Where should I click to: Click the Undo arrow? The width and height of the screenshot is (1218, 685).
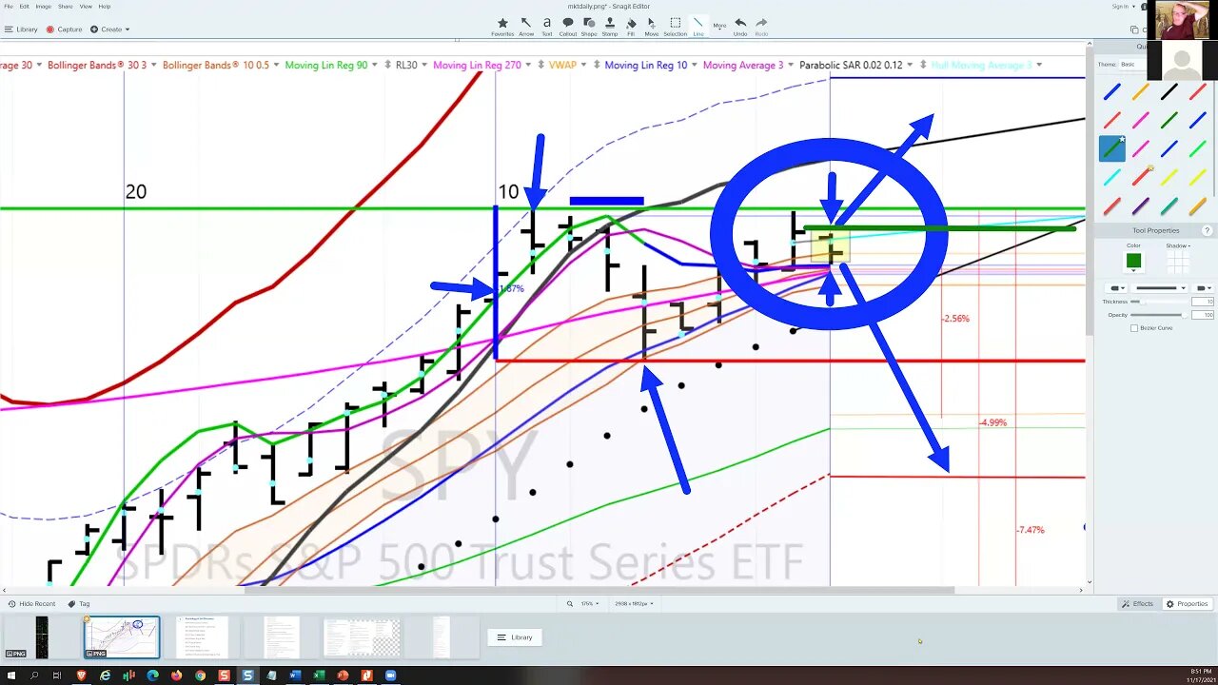(739, 26)
